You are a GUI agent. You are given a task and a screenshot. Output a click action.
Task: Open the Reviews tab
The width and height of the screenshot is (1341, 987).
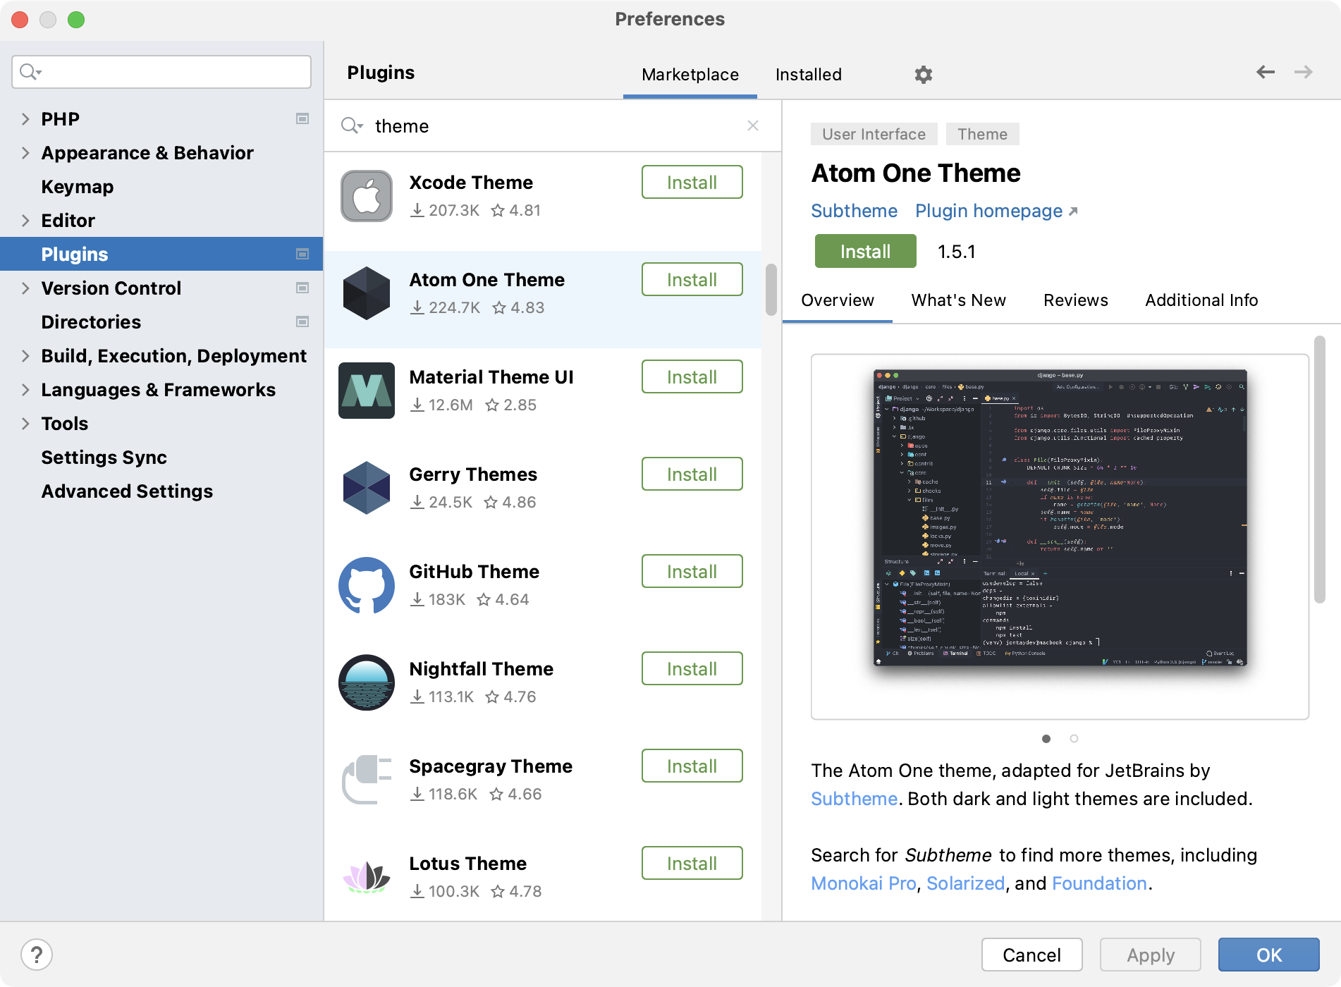tap(1075, 300)
